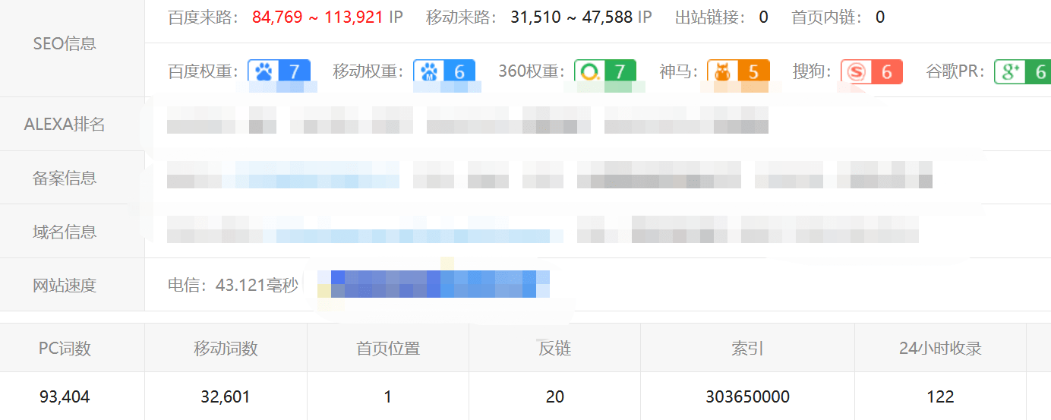This screenshot has height=420, width=1051.
Task: Click the 移动词数 column header
Action: 226,349
